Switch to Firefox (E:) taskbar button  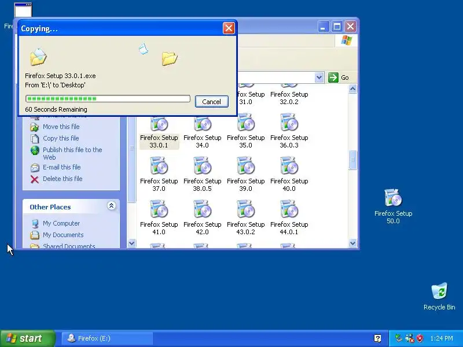(108, 338)
